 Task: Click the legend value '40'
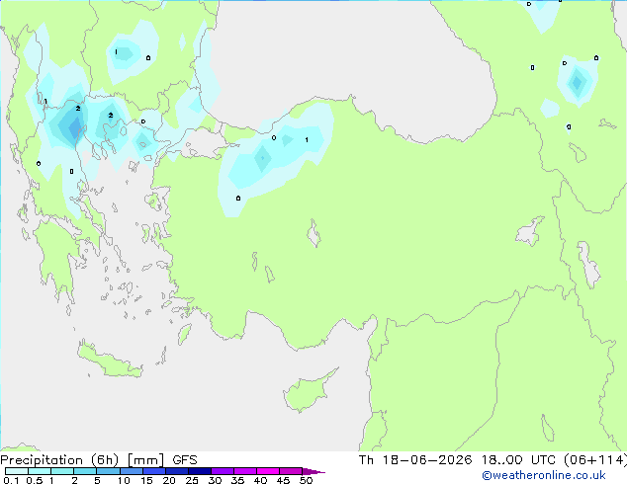click(x=260, y=480)
